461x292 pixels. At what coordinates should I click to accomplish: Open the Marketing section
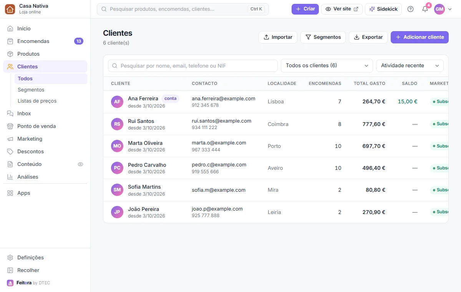point(45,139)
